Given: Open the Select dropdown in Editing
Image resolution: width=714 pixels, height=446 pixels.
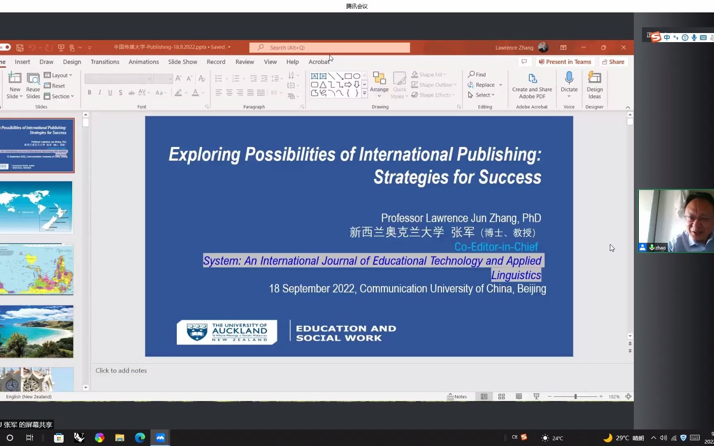Looking at the screenshot, I should click(481, 95).
